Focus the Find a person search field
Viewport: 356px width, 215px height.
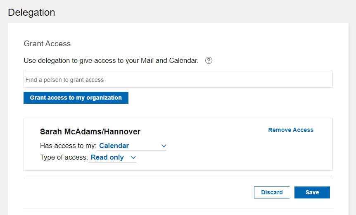[x=178, y=79]
